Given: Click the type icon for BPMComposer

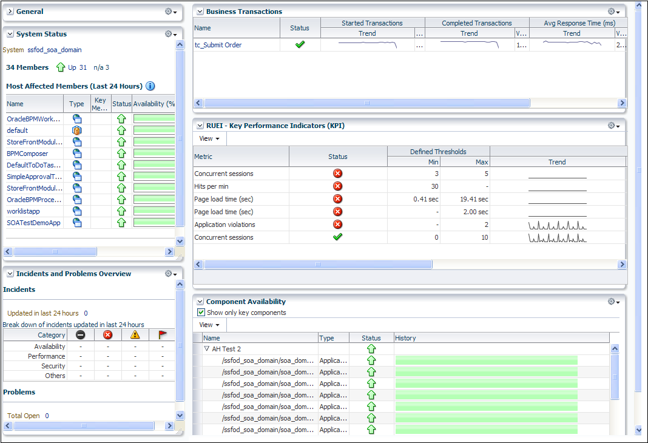Looking at the screenshot, I should coord(77,154).
